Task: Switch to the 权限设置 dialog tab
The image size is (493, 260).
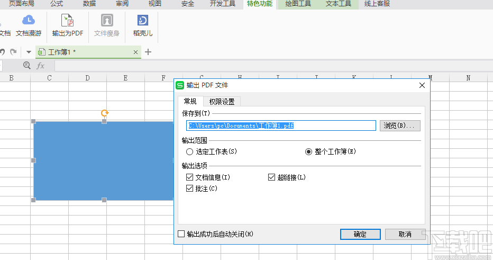Action: coord(222,102)
